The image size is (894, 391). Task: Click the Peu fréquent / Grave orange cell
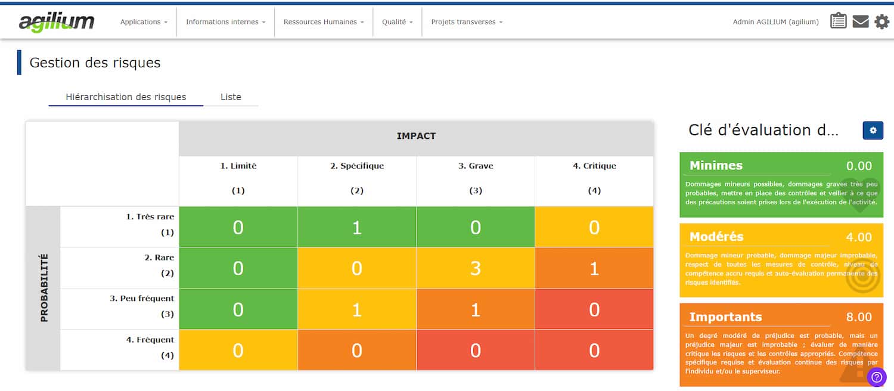(x=475, y=309)
